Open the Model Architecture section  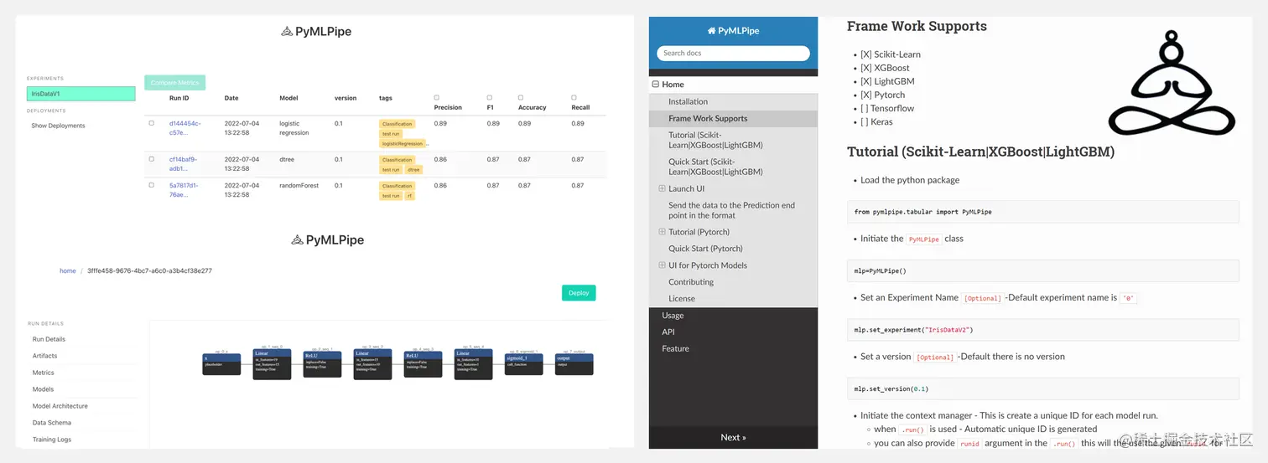pyautogui.click(x=60, y=406)
